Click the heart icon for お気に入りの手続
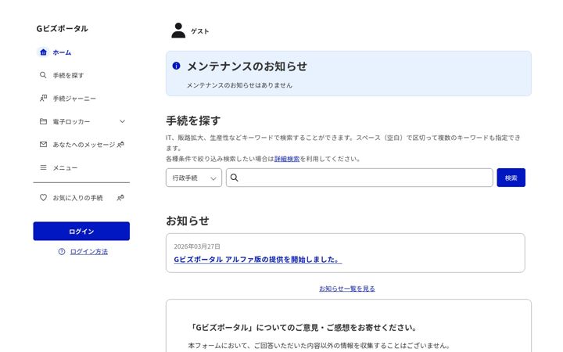 pyautogui.click(x=43, y=198)
